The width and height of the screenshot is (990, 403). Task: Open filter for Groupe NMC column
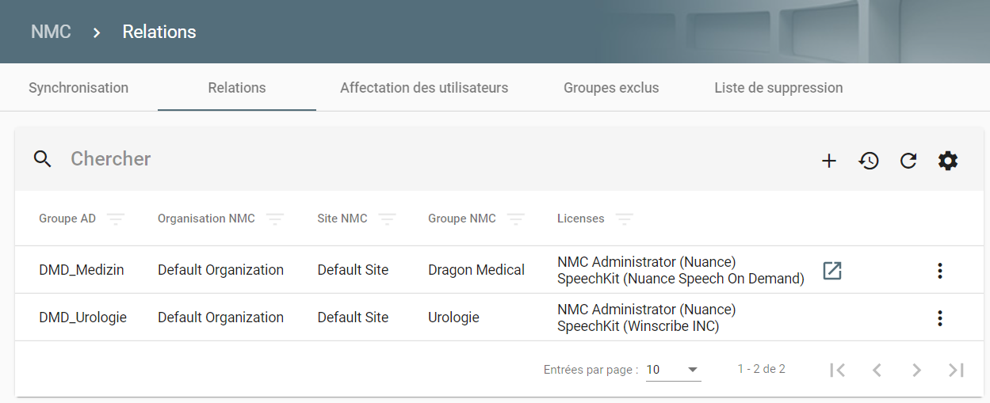516,219
